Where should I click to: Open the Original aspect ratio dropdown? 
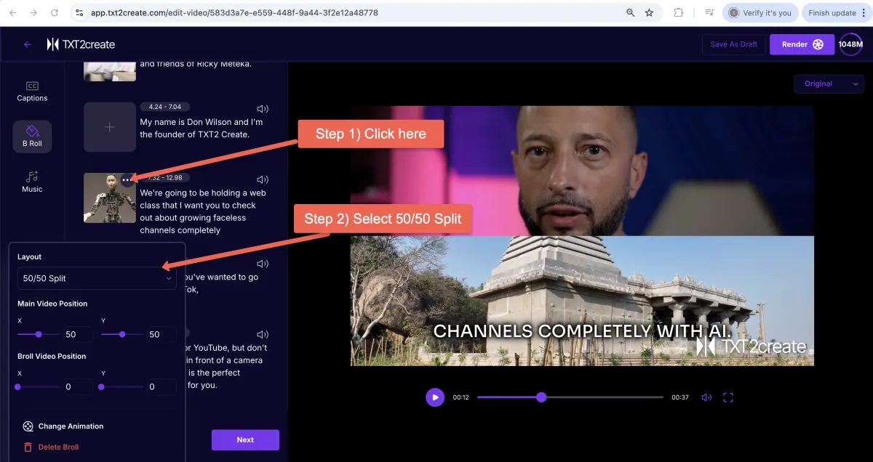coord(829,84)
